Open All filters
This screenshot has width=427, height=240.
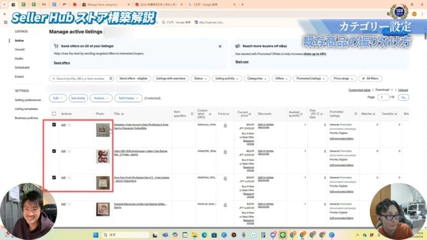(371, 79)
